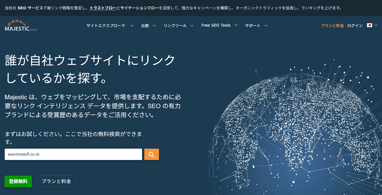Open the ログイン link

(355, 26)
